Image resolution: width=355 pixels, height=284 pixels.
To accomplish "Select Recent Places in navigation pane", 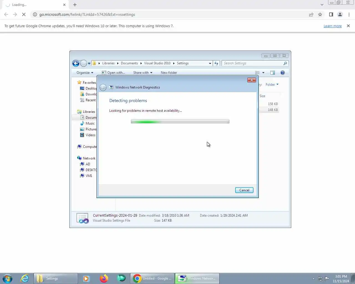I will [88, 100].
